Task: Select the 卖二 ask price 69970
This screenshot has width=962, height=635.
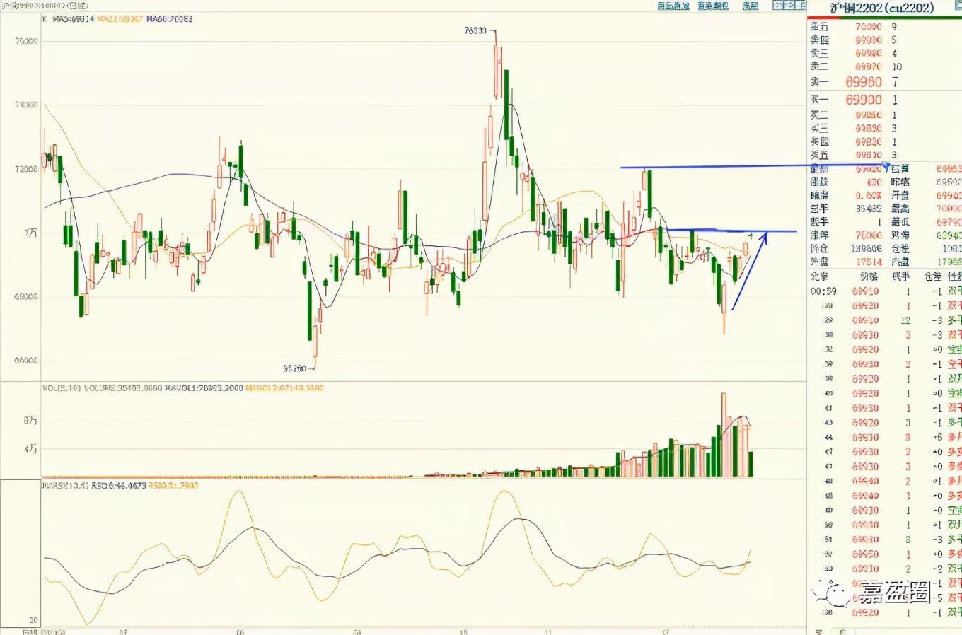Action: pos(868,66)
